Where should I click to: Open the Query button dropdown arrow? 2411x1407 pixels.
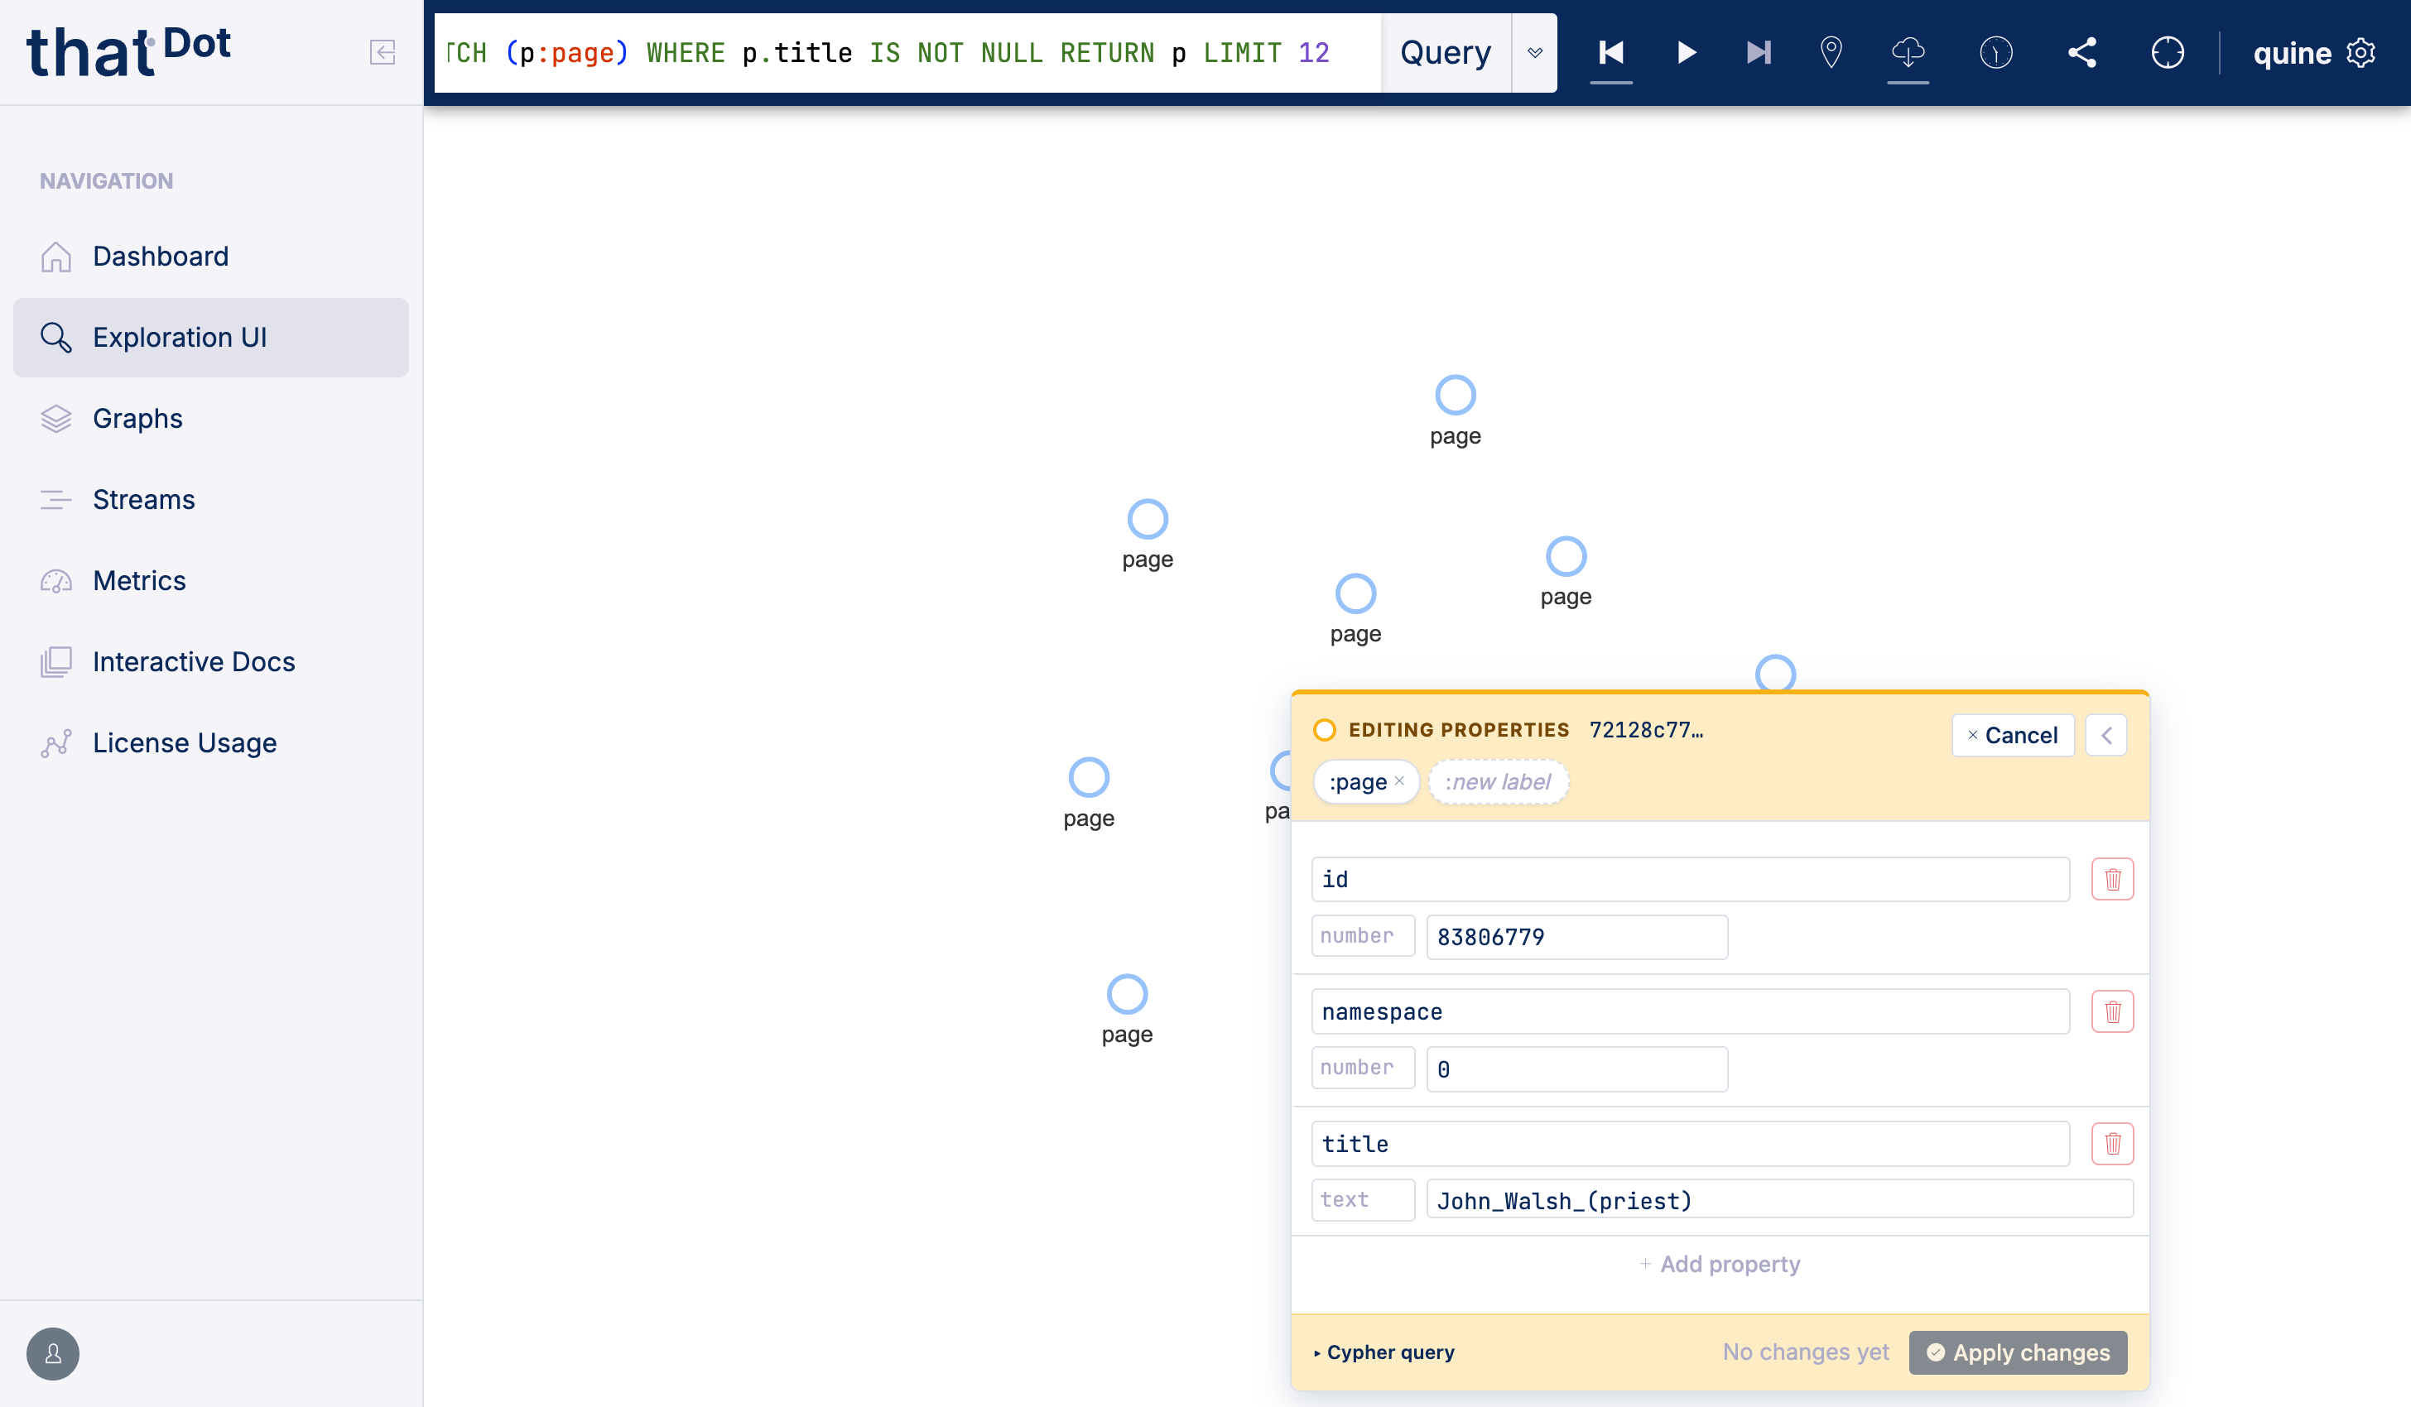coord(1535,53)
